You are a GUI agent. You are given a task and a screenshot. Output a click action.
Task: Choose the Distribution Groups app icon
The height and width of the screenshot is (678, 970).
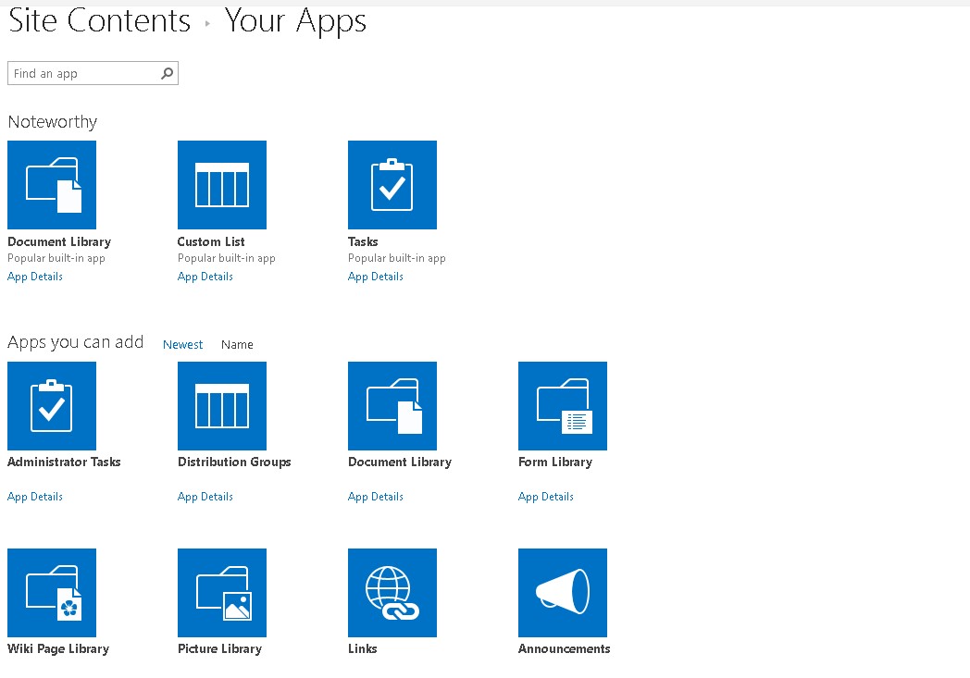click(222, 406)
